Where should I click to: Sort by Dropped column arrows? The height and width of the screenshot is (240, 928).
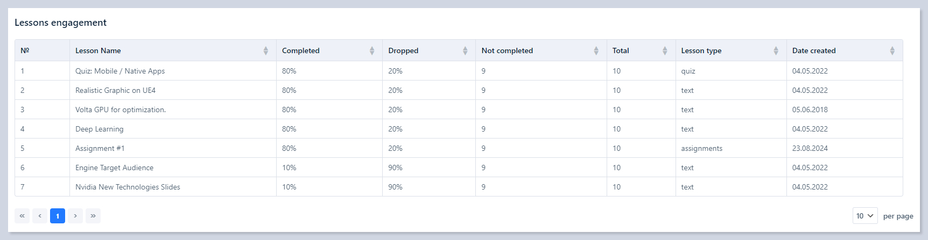pyautogui.click(x=465, y=50)
